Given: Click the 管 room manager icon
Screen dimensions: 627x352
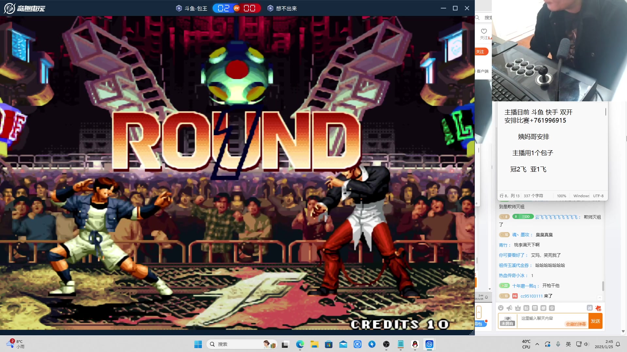Looking at the screenshot, I should [535, 308].
